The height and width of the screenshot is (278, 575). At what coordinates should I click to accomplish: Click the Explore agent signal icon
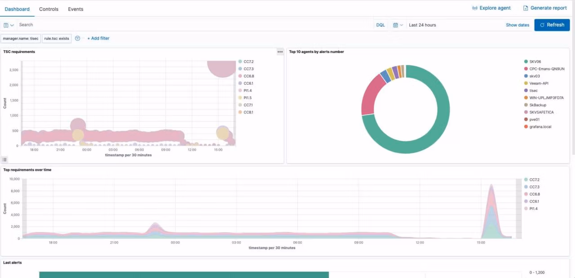(475, 8)
